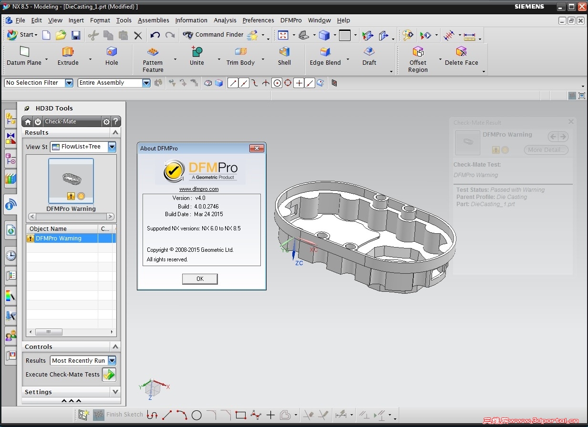Toggle midpoint snap option
The height and width of the screenshot is (427, 588).
point(244,83)
